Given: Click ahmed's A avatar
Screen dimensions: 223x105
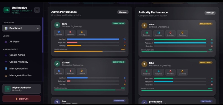Looking at the screenshot, I should point(57,64).
